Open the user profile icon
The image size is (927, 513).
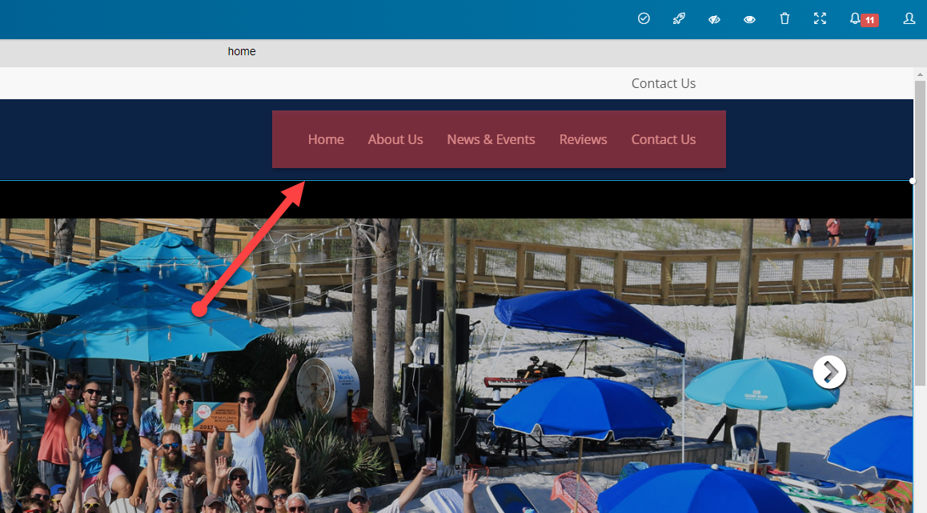click(x=909, y=19)
